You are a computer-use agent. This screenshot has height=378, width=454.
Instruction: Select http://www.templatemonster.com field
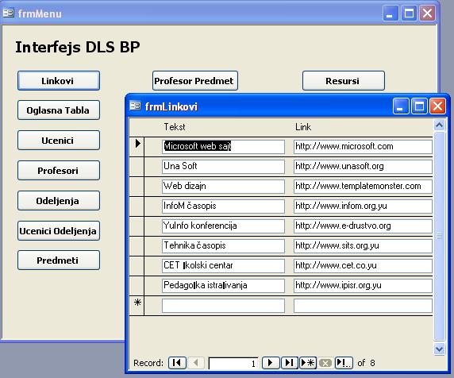[x=363, y=187]
